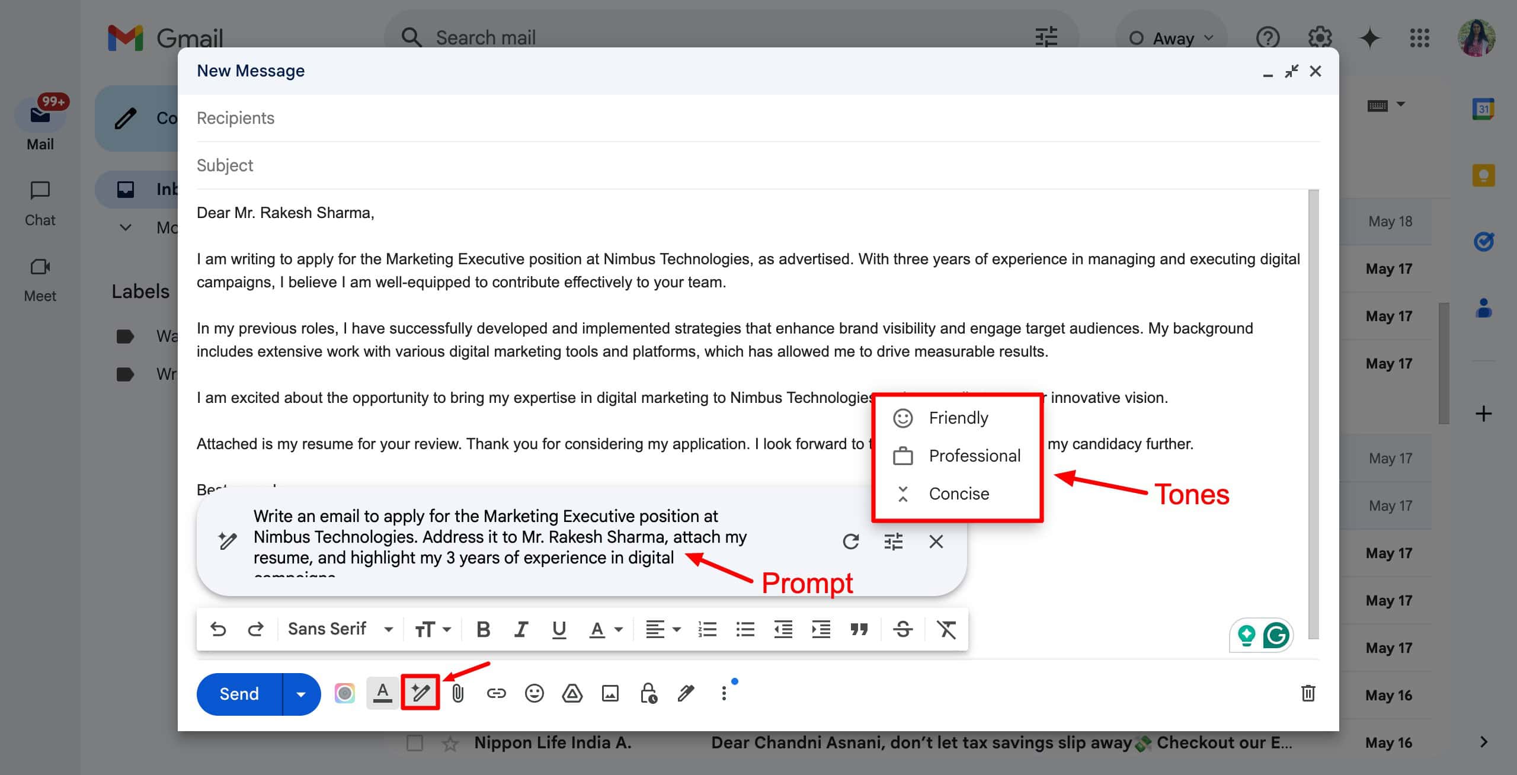This screenshot has height=775, width=1517.
Task: Open the send options arrow next to Send
Action: (x=301, y=694)
